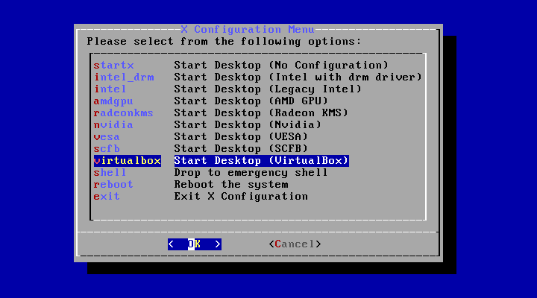
Task: Choose the intel_drm option
Action: 124,77
